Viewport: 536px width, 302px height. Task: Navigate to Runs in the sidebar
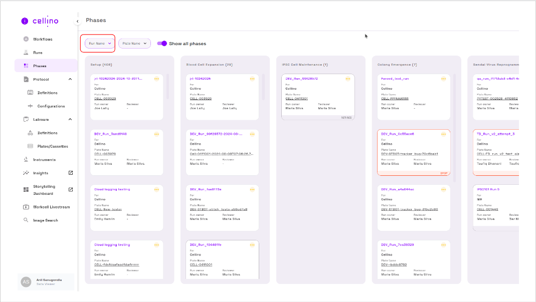point(38,53)
